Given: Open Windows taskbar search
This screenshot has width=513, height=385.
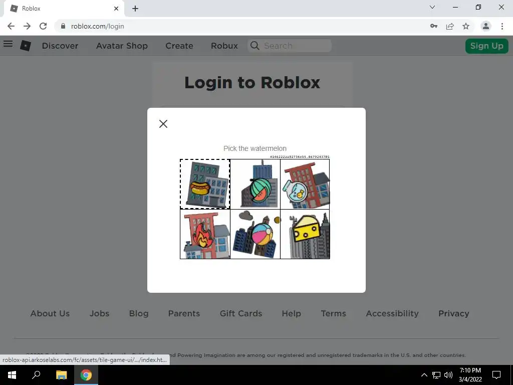Looking at the screenshot, I should coord(36,375).
